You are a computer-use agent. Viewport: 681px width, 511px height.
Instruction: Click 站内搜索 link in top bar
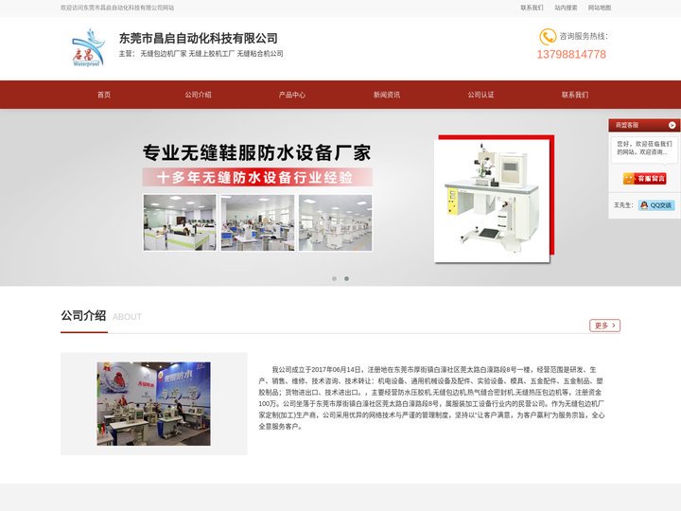click(566, 8)
